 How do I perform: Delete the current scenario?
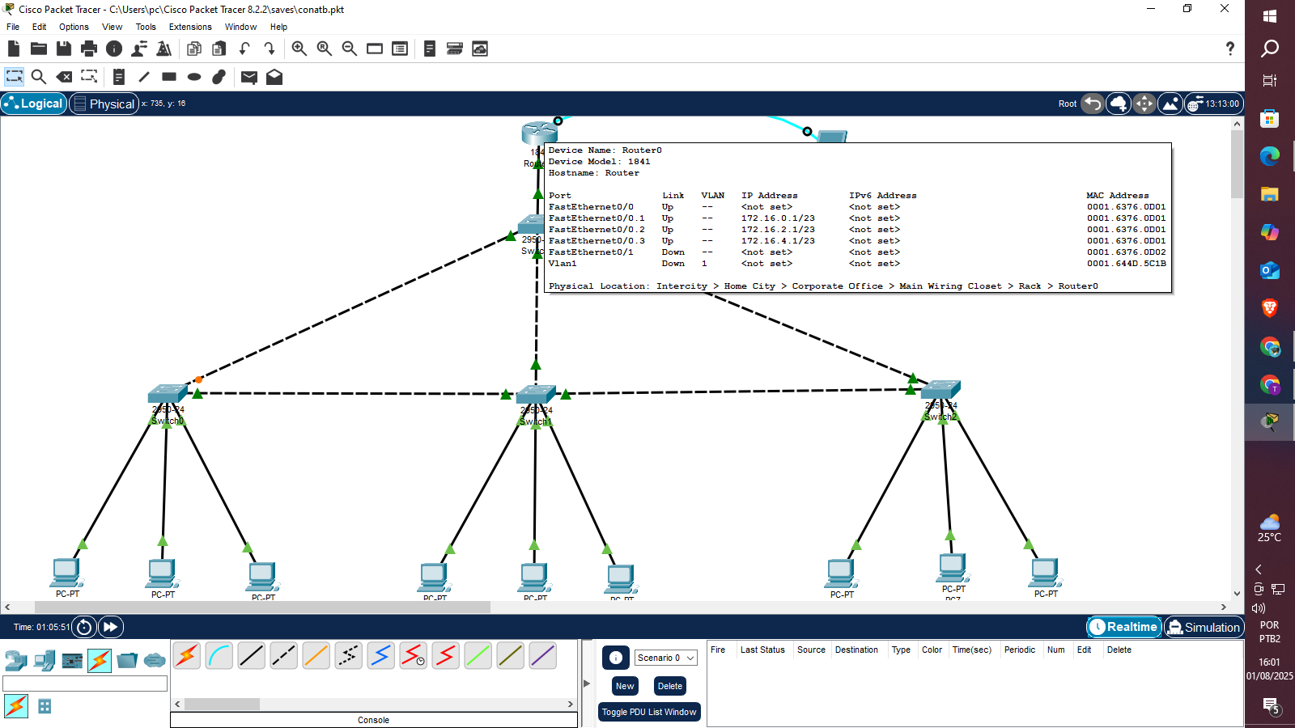[x=670, y=686]
